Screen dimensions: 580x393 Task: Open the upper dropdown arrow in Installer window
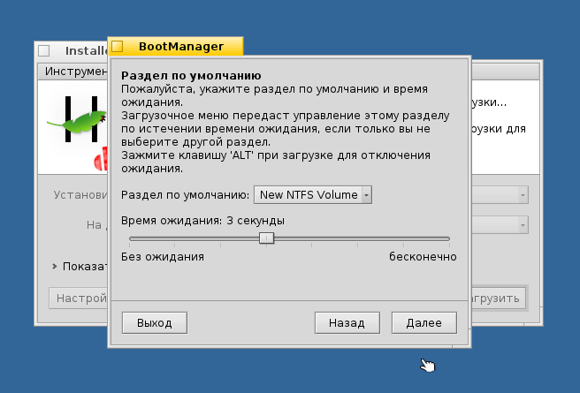coord(523,194)
